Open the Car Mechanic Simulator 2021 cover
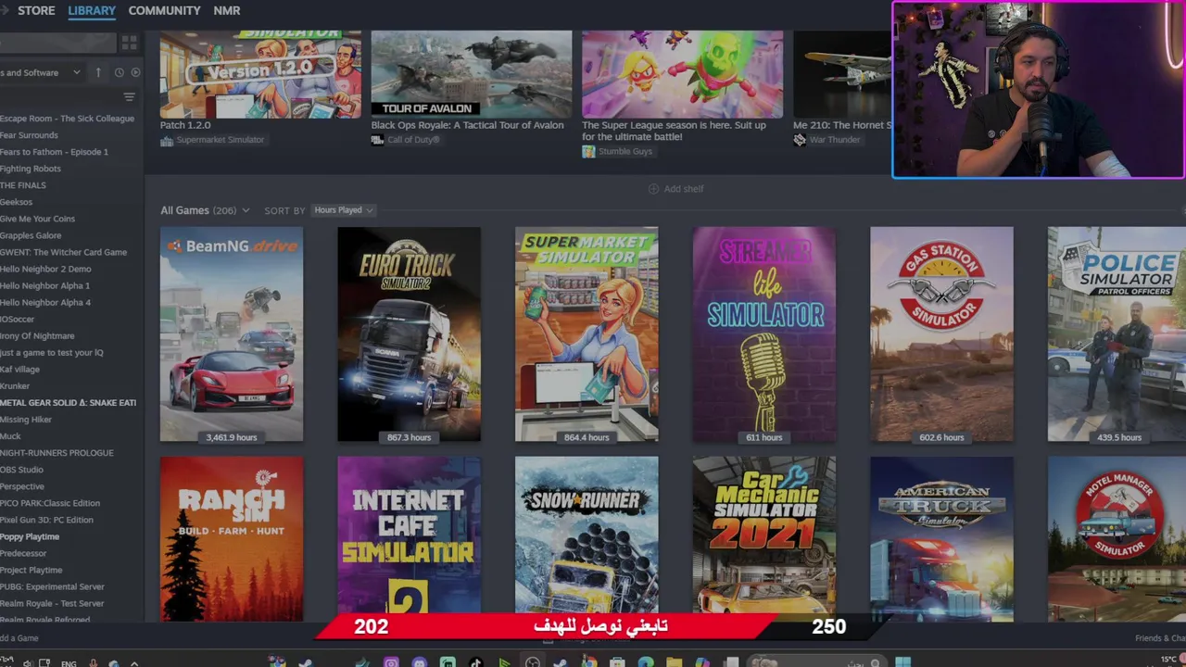 pos(764,539)
